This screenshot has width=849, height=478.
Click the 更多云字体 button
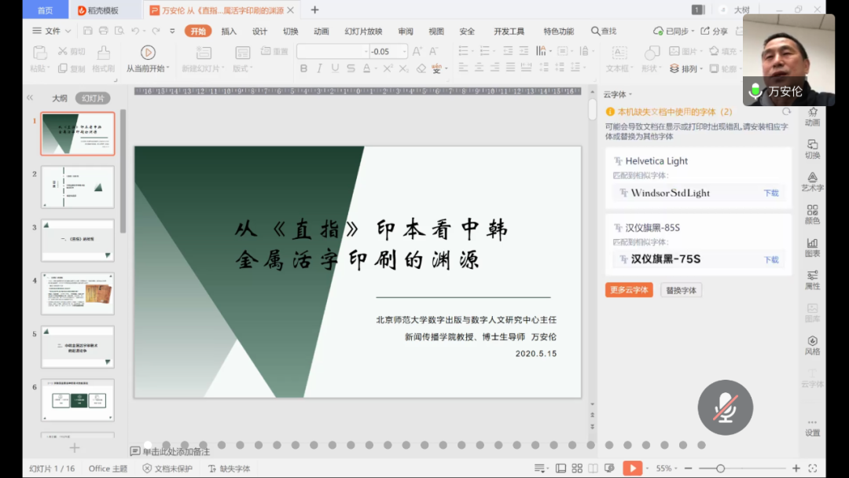pyautogui.click(x=629, y=290)
